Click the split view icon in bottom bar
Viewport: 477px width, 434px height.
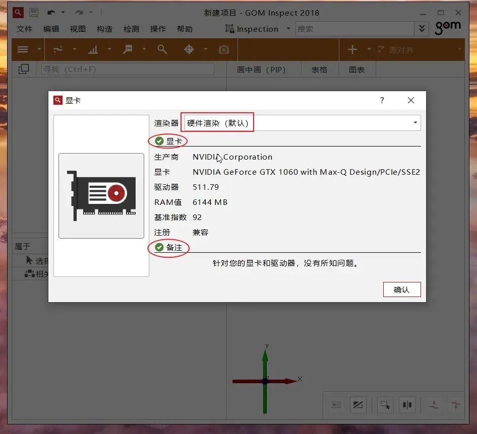(407, 404)
